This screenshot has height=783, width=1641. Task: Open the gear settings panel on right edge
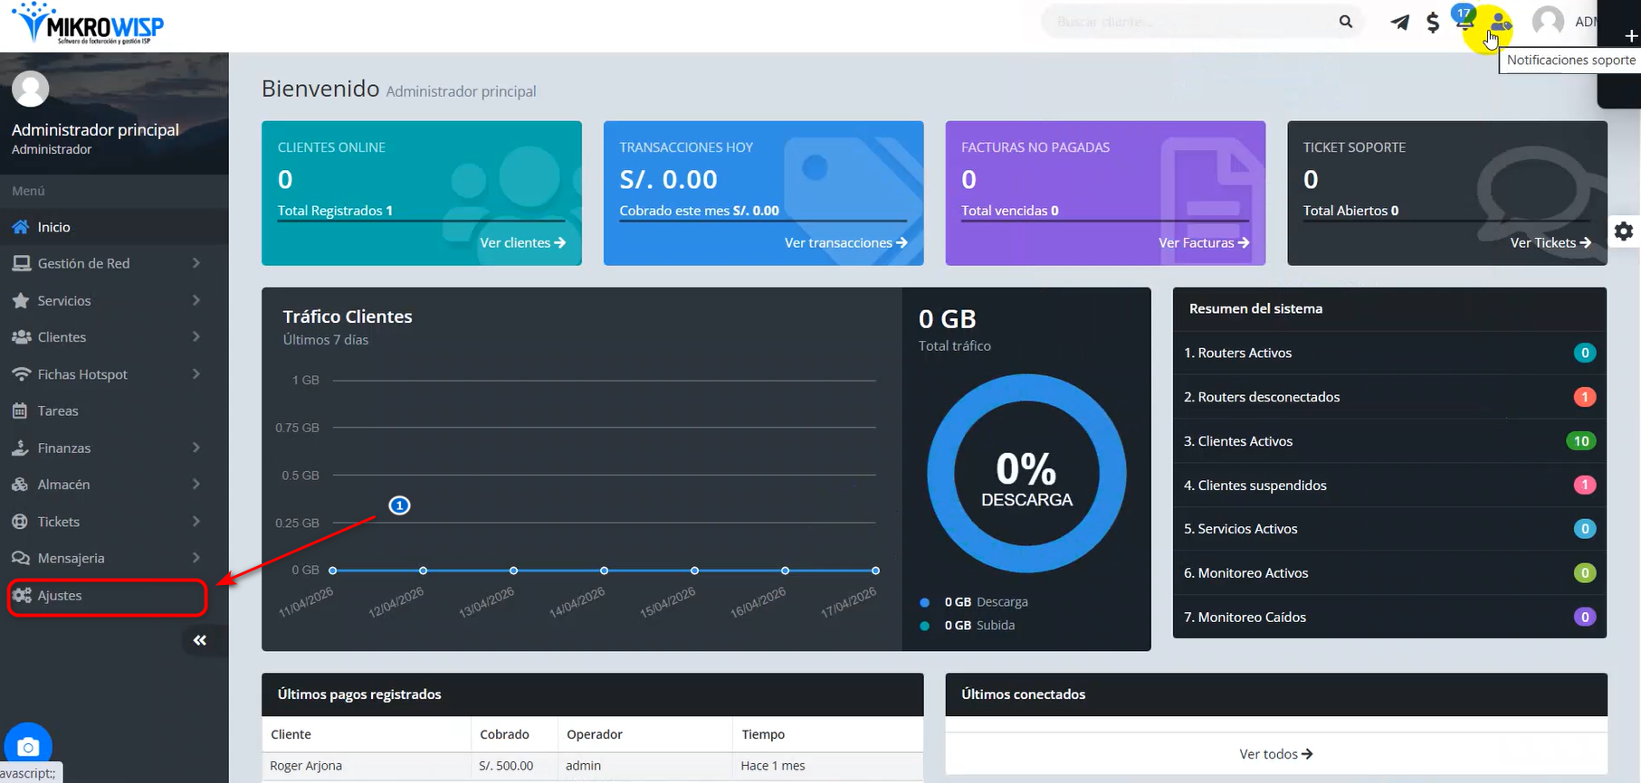pyautogui.click(x=1624, y=231)
